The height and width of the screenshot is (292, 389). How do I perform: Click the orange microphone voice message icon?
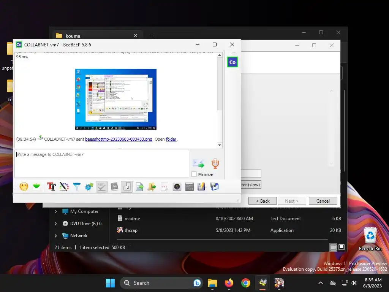(215, 163)
